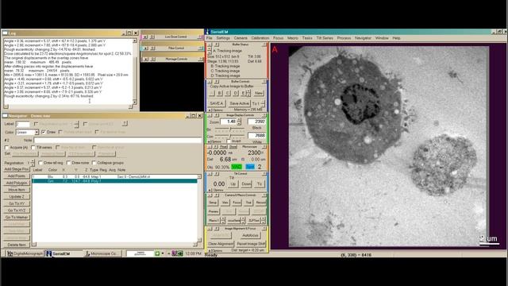508x286 pixels.
Task: Click Add Stage Pos in Navigator
Action: pyautogui.click(x=16, y=169)
